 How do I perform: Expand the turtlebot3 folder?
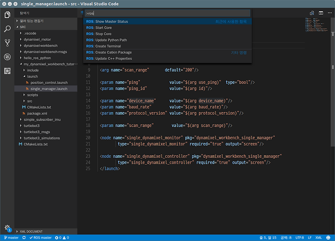click(x=46, y=126)
